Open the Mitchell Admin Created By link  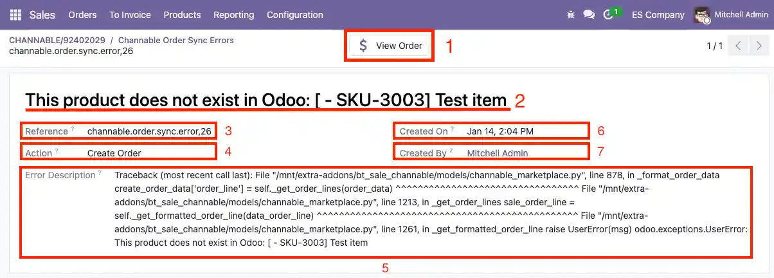click(498, 153)
